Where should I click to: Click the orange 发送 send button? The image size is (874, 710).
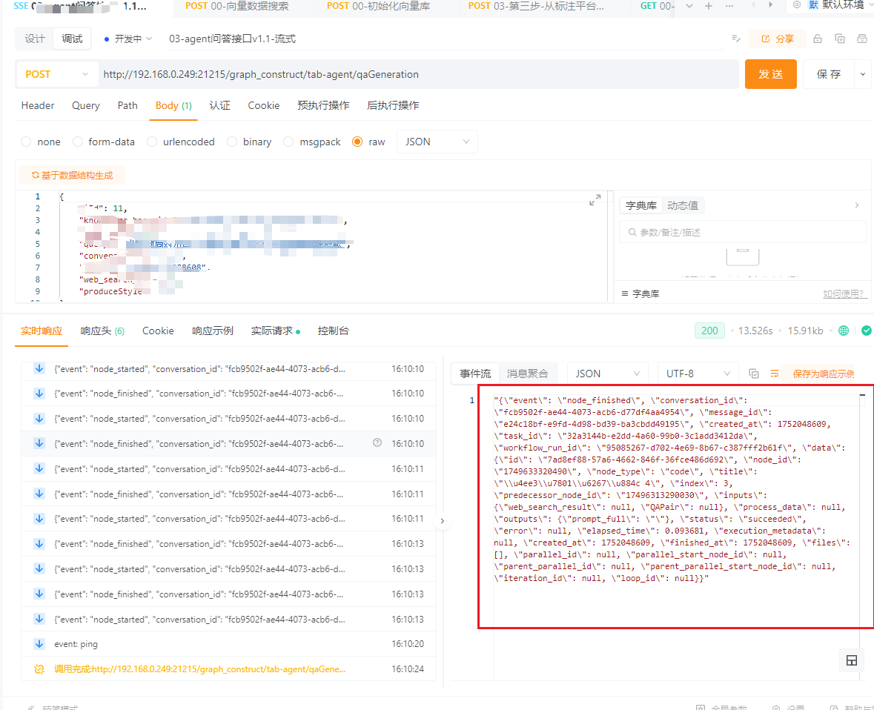click(770, 74)
